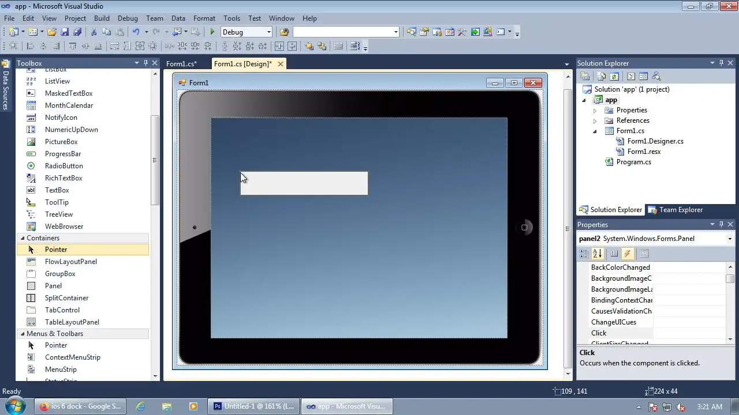
Task: Collapse the Menus & Toolbars toolbox group
Action: [23, 334]
